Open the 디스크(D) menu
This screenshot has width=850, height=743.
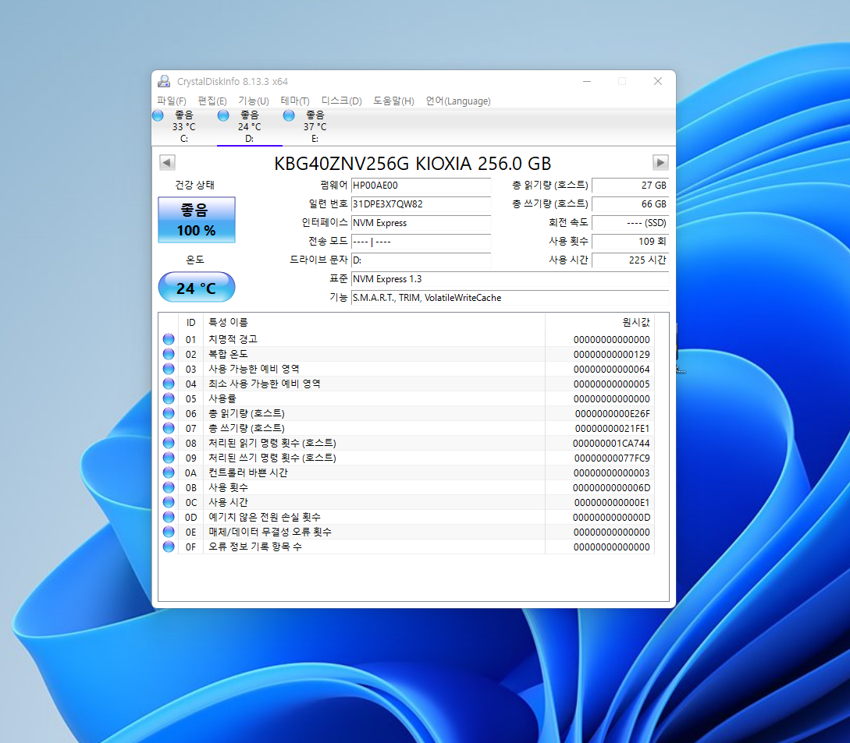(x=342, y=101)
